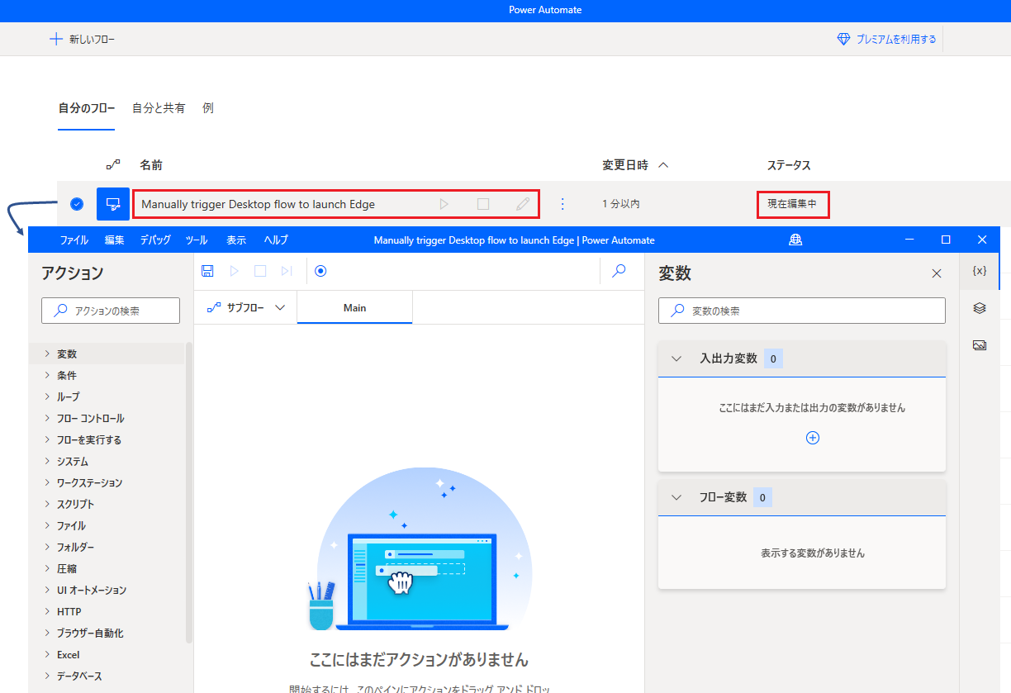
Task: Start the recorder with the circle icon
Action: click(321, 271)
